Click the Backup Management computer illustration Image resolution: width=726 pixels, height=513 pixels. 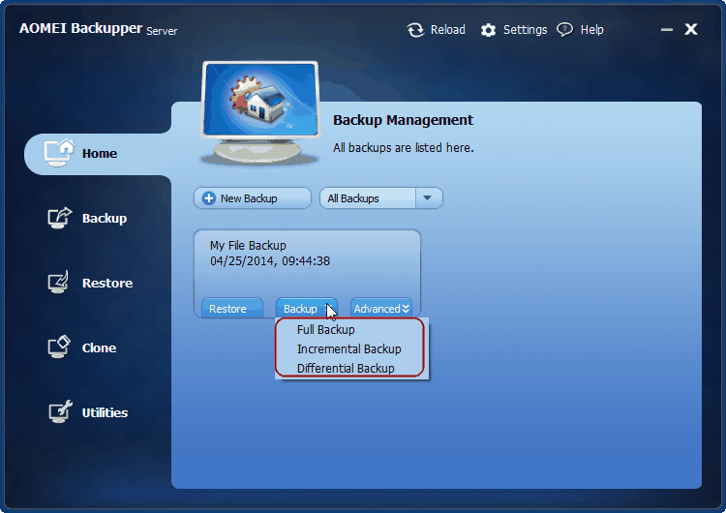(260, 113)
